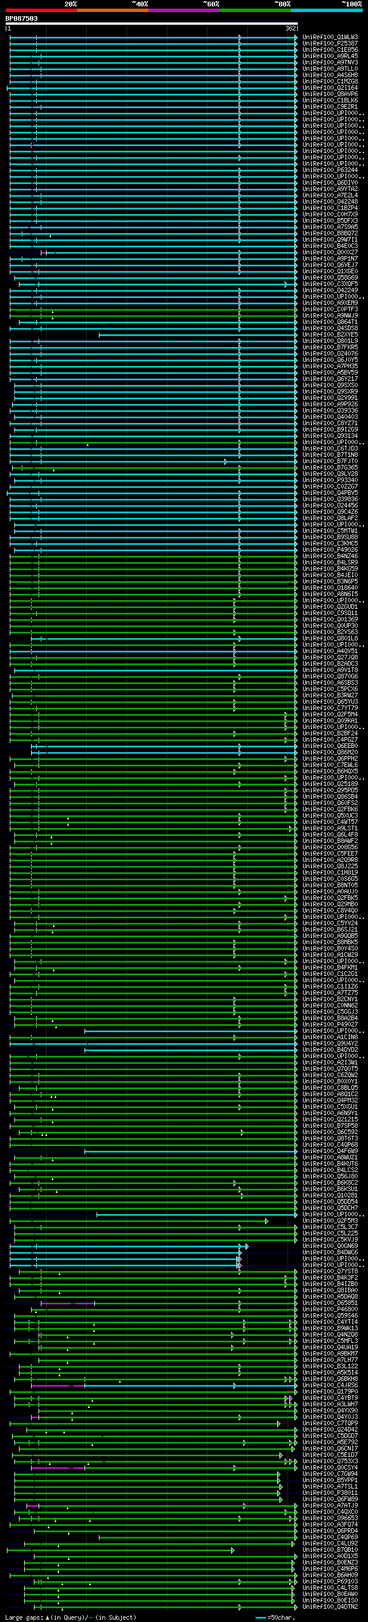The height and width of the screenshot is (1622, 368).
Task: Select the UniRef100_B4E0C3 label
Action: (x=329, y=246)
